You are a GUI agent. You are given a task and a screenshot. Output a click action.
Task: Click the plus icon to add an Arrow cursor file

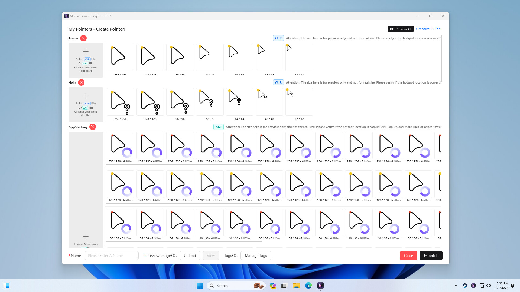pos(86,51)
